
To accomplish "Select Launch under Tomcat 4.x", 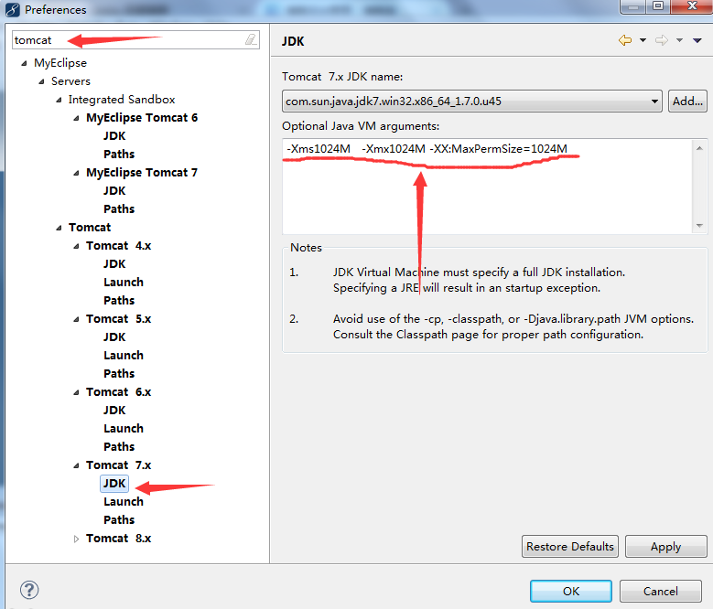I will pyautogui.click(x=124, y=282).
